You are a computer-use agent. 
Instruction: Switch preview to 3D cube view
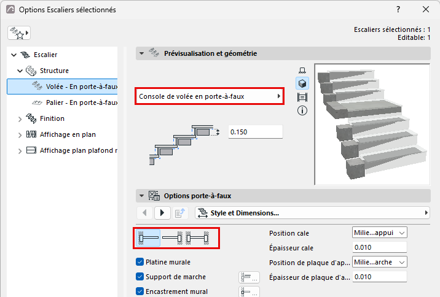(302, 83)
